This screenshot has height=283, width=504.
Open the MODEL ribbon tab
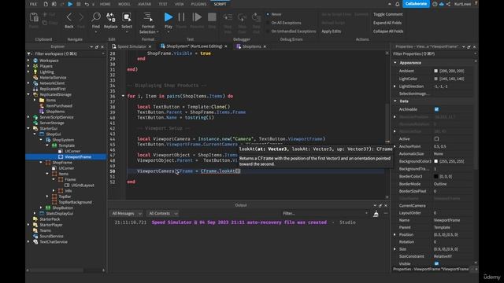(x=124, y=4)
